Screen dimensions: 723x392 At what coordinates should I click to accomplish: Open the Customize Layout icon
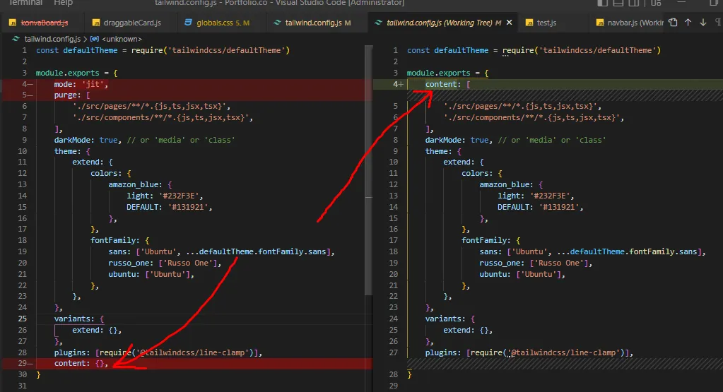(656, 3)
